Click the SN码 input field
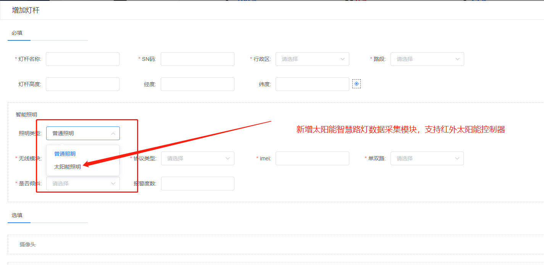 pyautogui.click(x=197, y=59)
